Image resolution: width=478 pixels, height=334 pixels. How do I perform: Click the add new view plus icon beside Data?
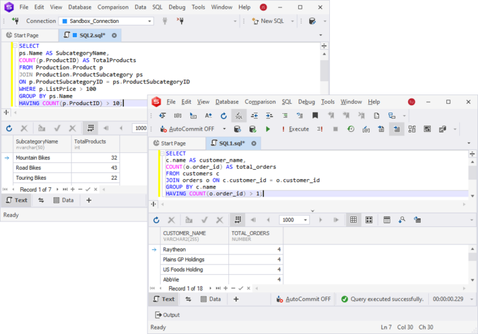click(x=236, y=299)
